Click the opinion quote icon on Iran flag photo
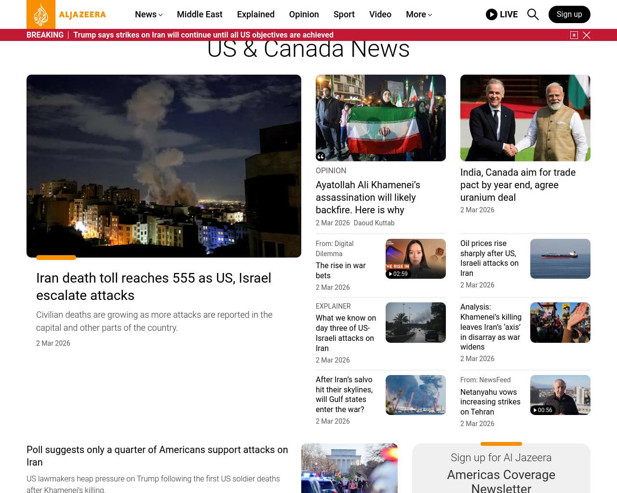The image size is (617, 493). tap(321, 156)
